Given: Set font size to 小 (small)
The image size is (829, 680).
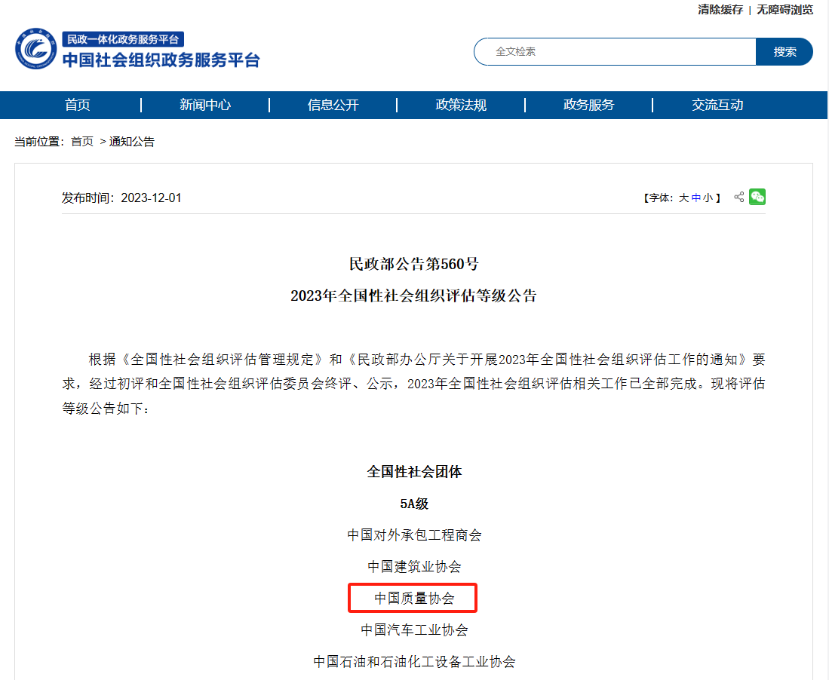Looking at the screenshot, I should coord(707,198).
